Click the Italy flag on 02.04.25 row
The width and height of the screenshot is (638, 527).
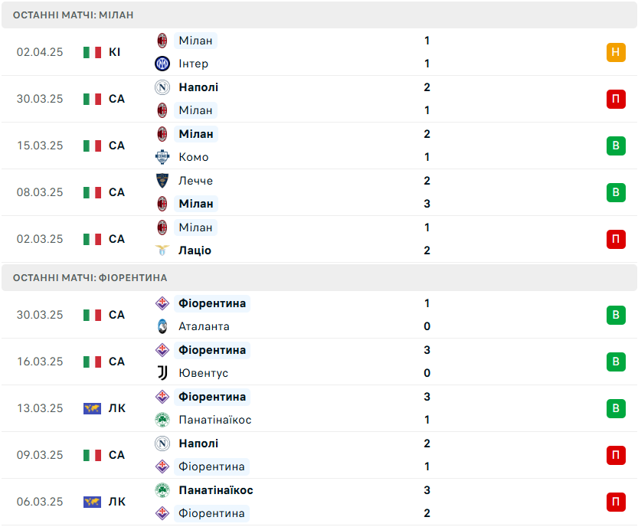92,52
